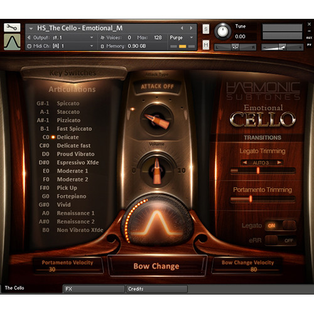Toggle the AUX sends button
The image size is (314, 314).
[309, 38]
